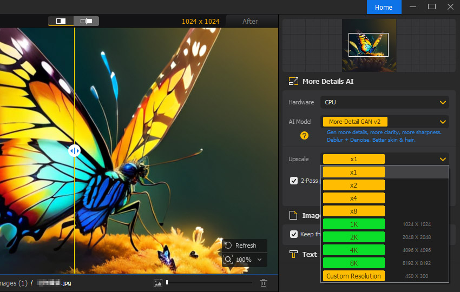
Task: Choose x4 upscale option
Action: point(354,198)
